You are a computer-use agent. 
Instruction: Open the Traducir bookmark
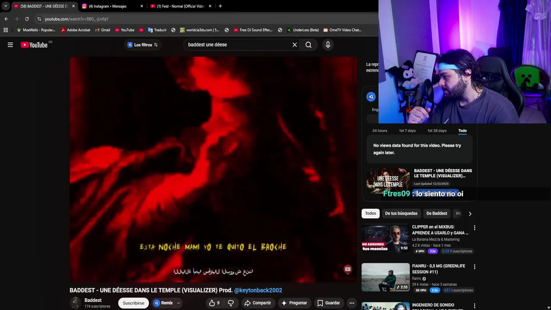pyautogui.click(x=157, y=30)
